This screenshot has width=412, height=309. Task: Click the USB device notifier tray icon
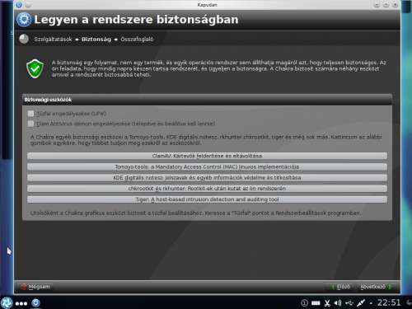click(349, 303)
